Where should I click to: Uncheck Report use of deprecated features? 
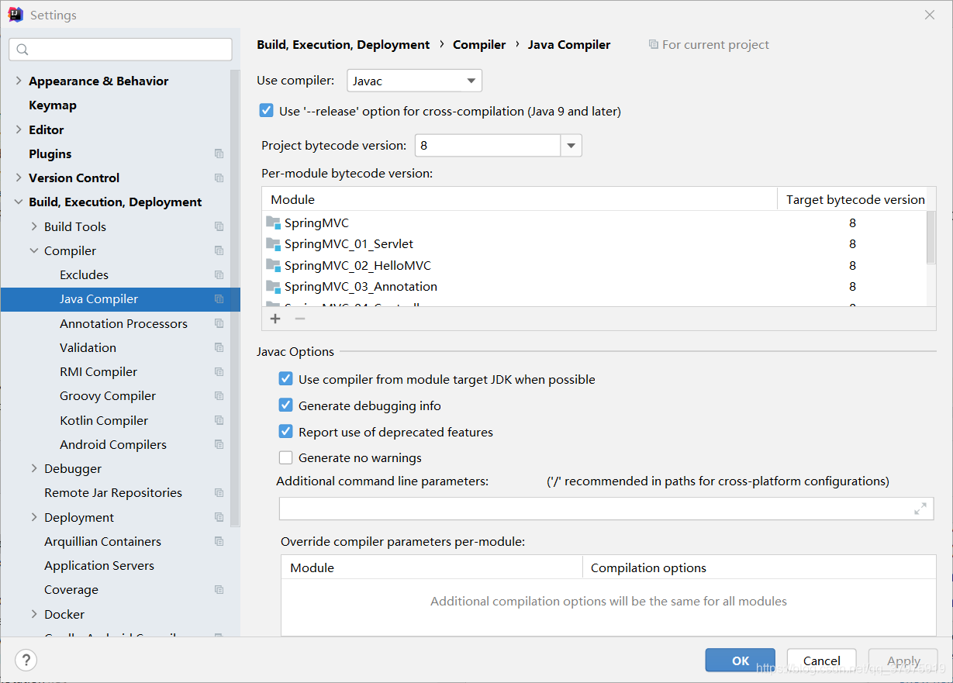click(286, 432)
